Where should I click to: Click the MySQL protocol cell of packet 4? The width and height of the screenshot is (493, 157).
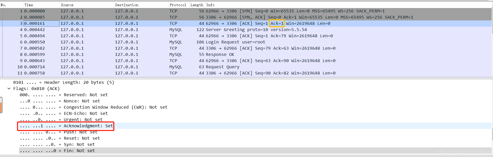(176, 30)
